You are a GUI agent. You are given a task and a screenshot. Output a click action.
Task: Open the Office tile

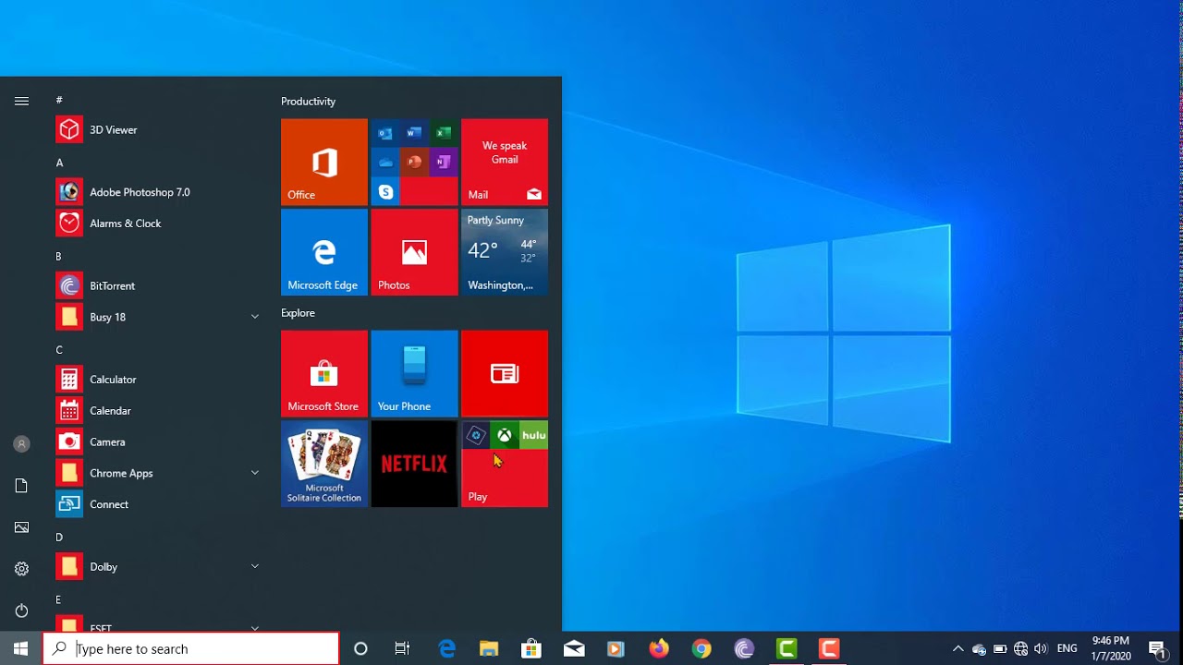click(324, 162)
